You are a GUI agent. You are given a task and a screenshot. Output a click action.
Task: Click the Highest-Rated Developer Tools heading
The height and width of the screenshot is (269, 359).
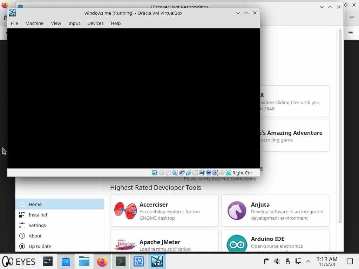point(155,188)
